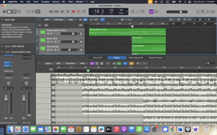Switch to the Piano Roll tab
Viewport: 217px width, 135px height.
pos(97,58)
